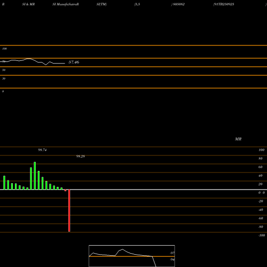Click the tall red negative MR bar

69,210
